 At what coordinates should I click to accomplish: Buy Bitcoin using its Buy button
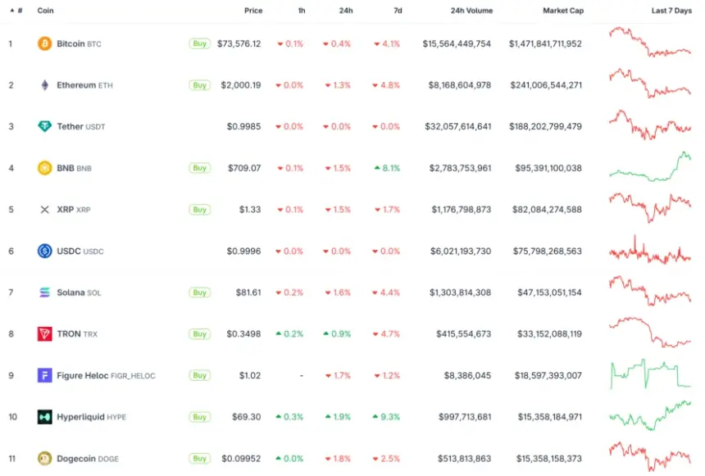[200, 43]
